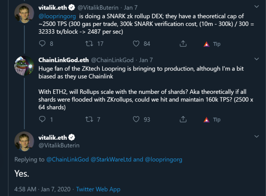Image resolution: width=266 pixels, height=196 pixels.
Task: Open ChainLinkGod.eth profile picture
Action: [24, 66]
